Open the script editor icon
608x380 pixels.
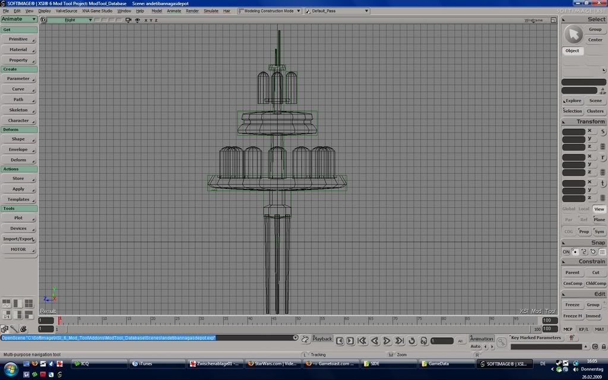[305, 340]
